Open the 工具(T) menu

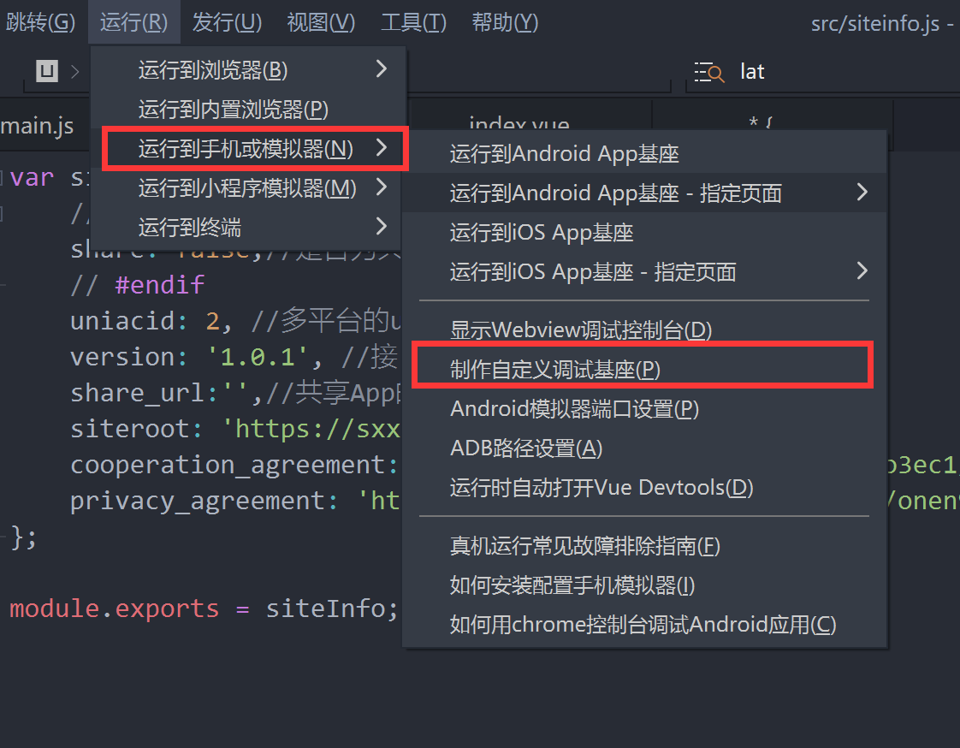[x=413, y=22]
